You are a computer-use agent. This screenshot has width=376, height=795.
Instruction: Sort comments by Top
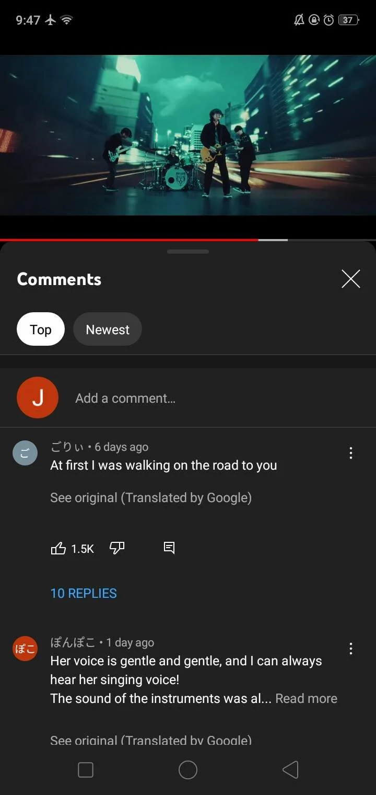[41, 329]
